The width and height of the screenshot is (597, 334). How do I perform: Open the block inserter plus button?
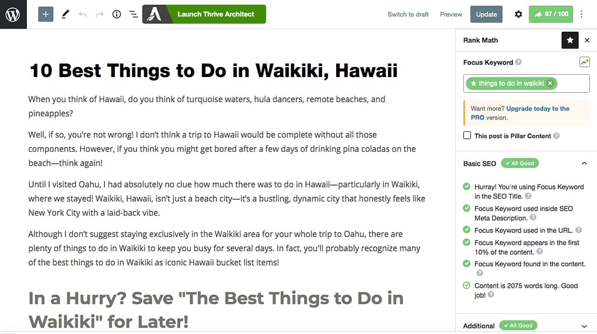click(x=46, y=14)
